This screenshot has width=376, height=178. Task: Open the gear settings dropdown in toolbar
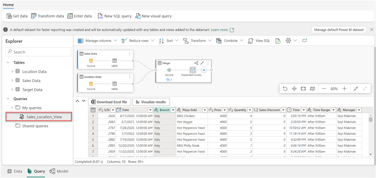291,41
